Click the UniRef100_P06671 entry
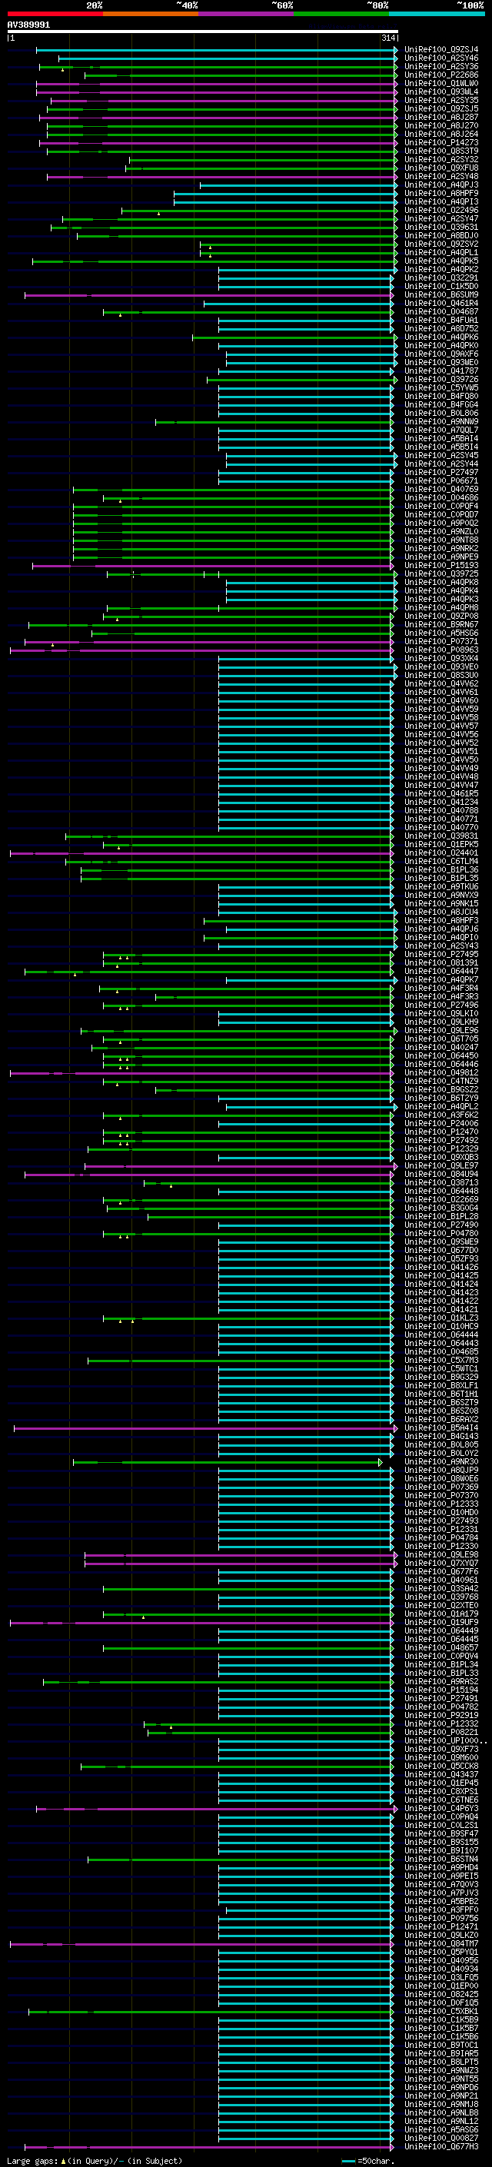The image size is (492, 2167). point(441,480)
